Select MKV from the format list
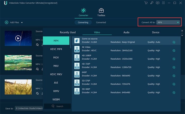Viewport: 185px width, 114px height. tap(56, 66)
